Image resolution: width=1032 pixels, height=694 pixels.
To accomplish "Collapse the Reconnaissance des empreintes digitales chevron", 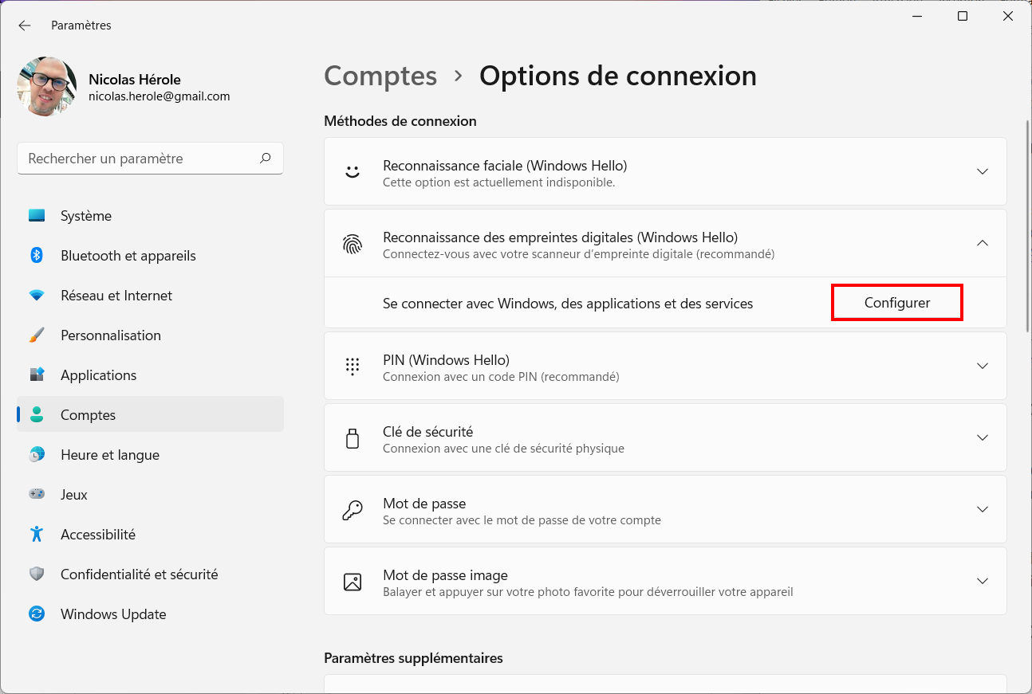I will coord(983,243).
